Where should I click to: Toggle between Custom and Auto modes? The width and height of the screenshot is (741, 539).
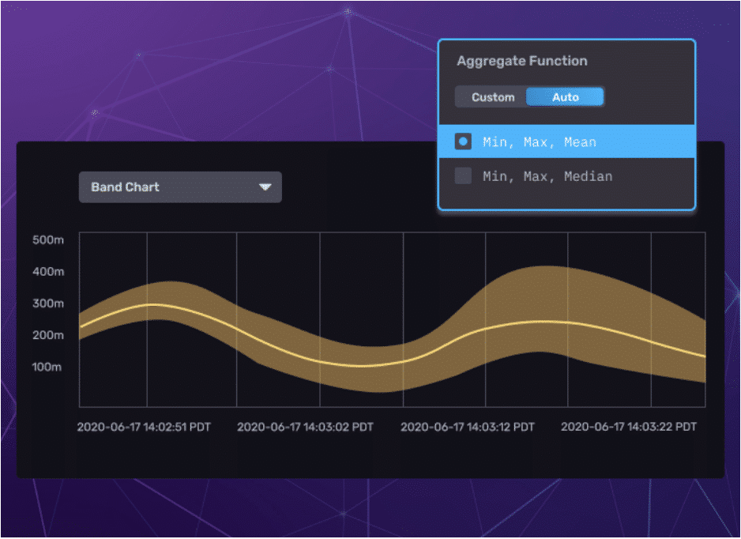coord(528,96)
